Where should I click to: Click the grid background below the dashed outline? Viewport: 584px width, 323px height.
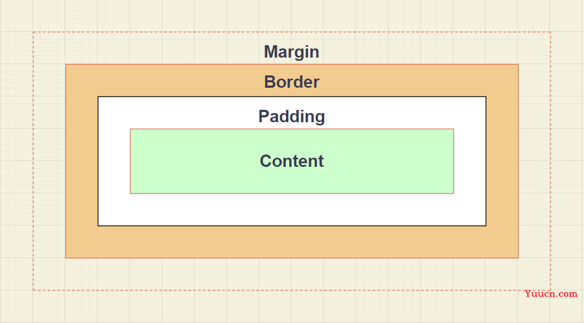pos(261,307)
